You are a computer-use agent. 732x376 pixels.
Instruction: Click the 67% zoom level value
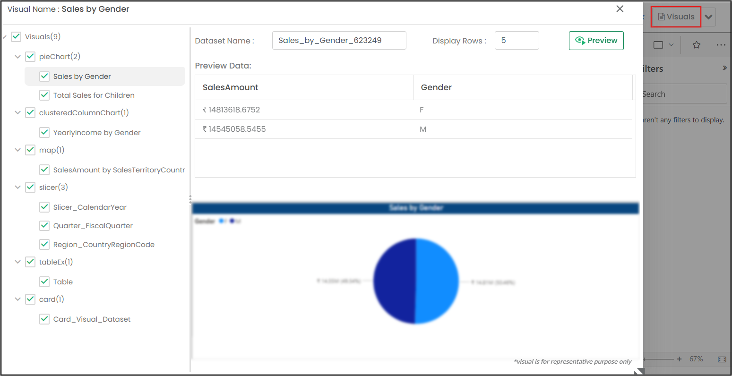point(696,359)
